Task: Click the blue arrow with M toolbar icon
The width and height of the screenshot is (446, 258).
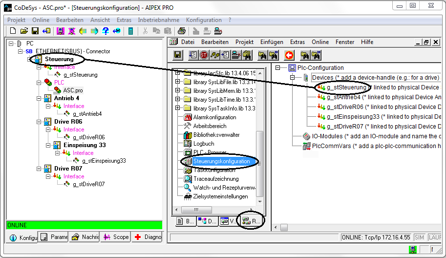Action: [x=117, y=31]
